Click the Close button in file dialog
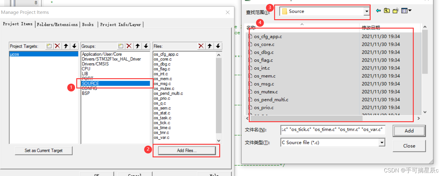This screenshot has height=176, width=443. (409, 146)
